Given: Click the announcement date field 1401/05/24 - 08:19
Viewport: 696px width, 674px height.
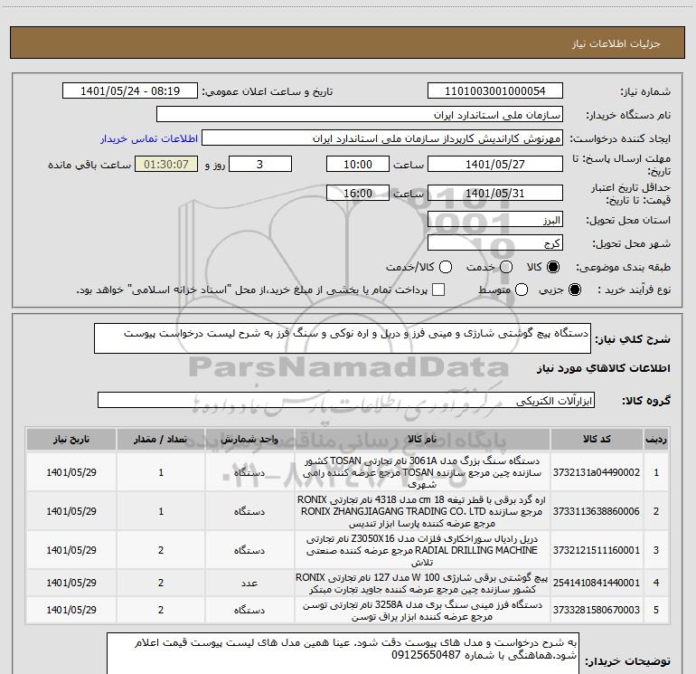Looking at the screenshot, I should click(x=130, y=91).
